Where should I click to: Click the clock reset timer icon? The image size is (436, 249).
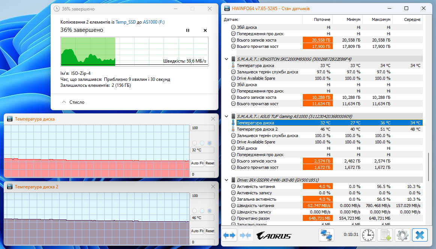pyautogui.click(x=368, y=235)
